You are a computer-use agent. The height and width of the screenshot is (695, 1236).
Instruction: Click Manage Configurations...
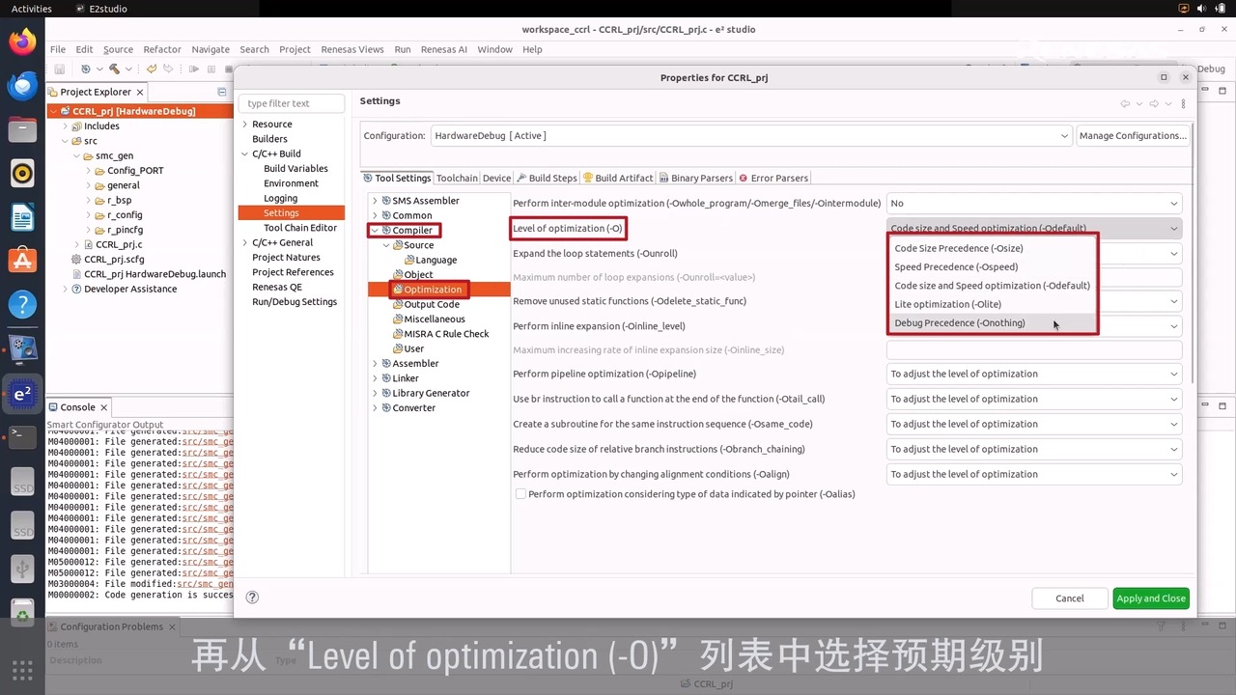[1133, 135]
